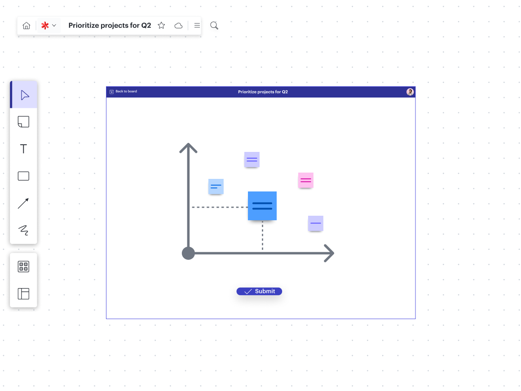Select the freehand draw tool
This screenshot has height=391, width=521.
click(x=23, y=230)
